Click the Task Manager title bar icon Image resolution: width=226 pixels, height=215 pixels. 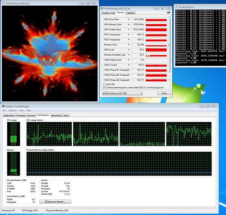pos(3,106)
